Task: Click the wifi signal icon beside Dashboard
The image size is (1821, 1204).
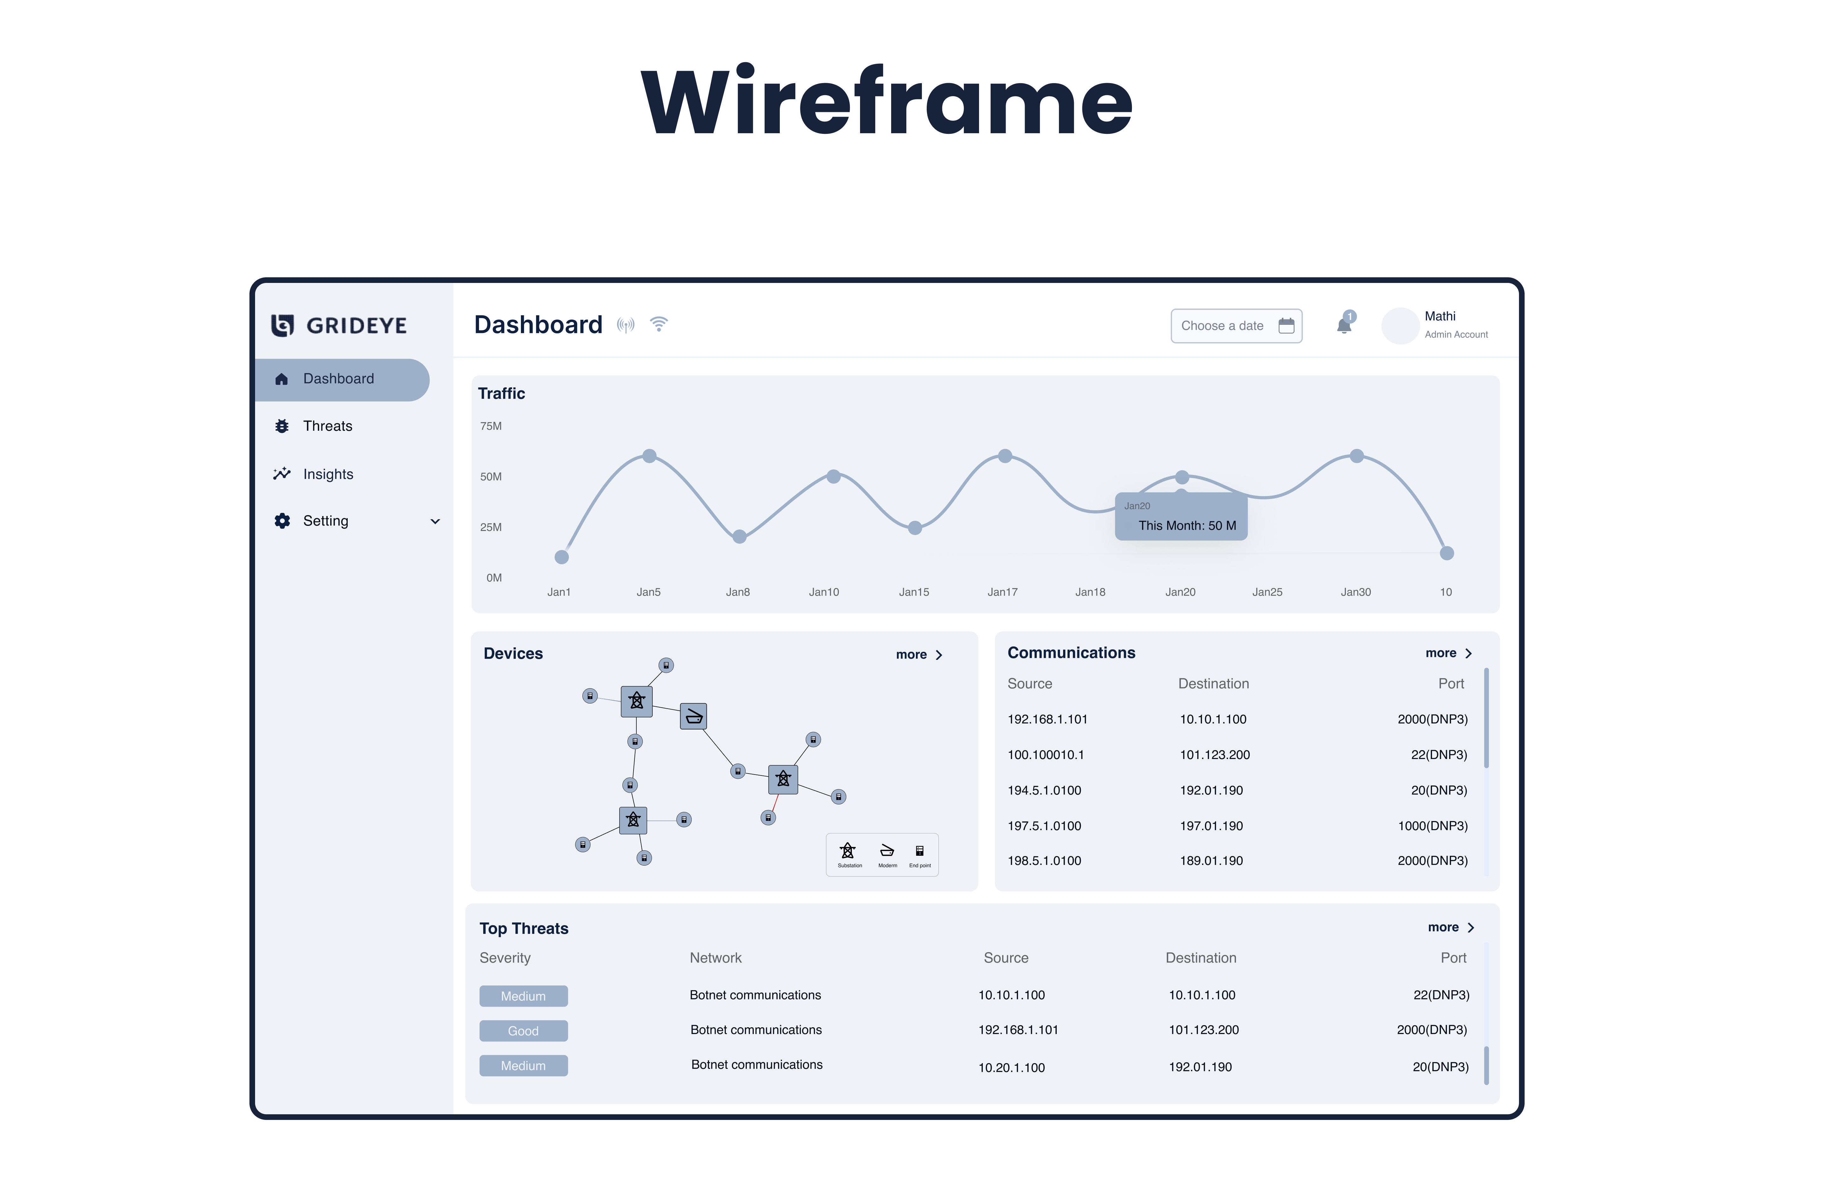Action: coord(658,324)
